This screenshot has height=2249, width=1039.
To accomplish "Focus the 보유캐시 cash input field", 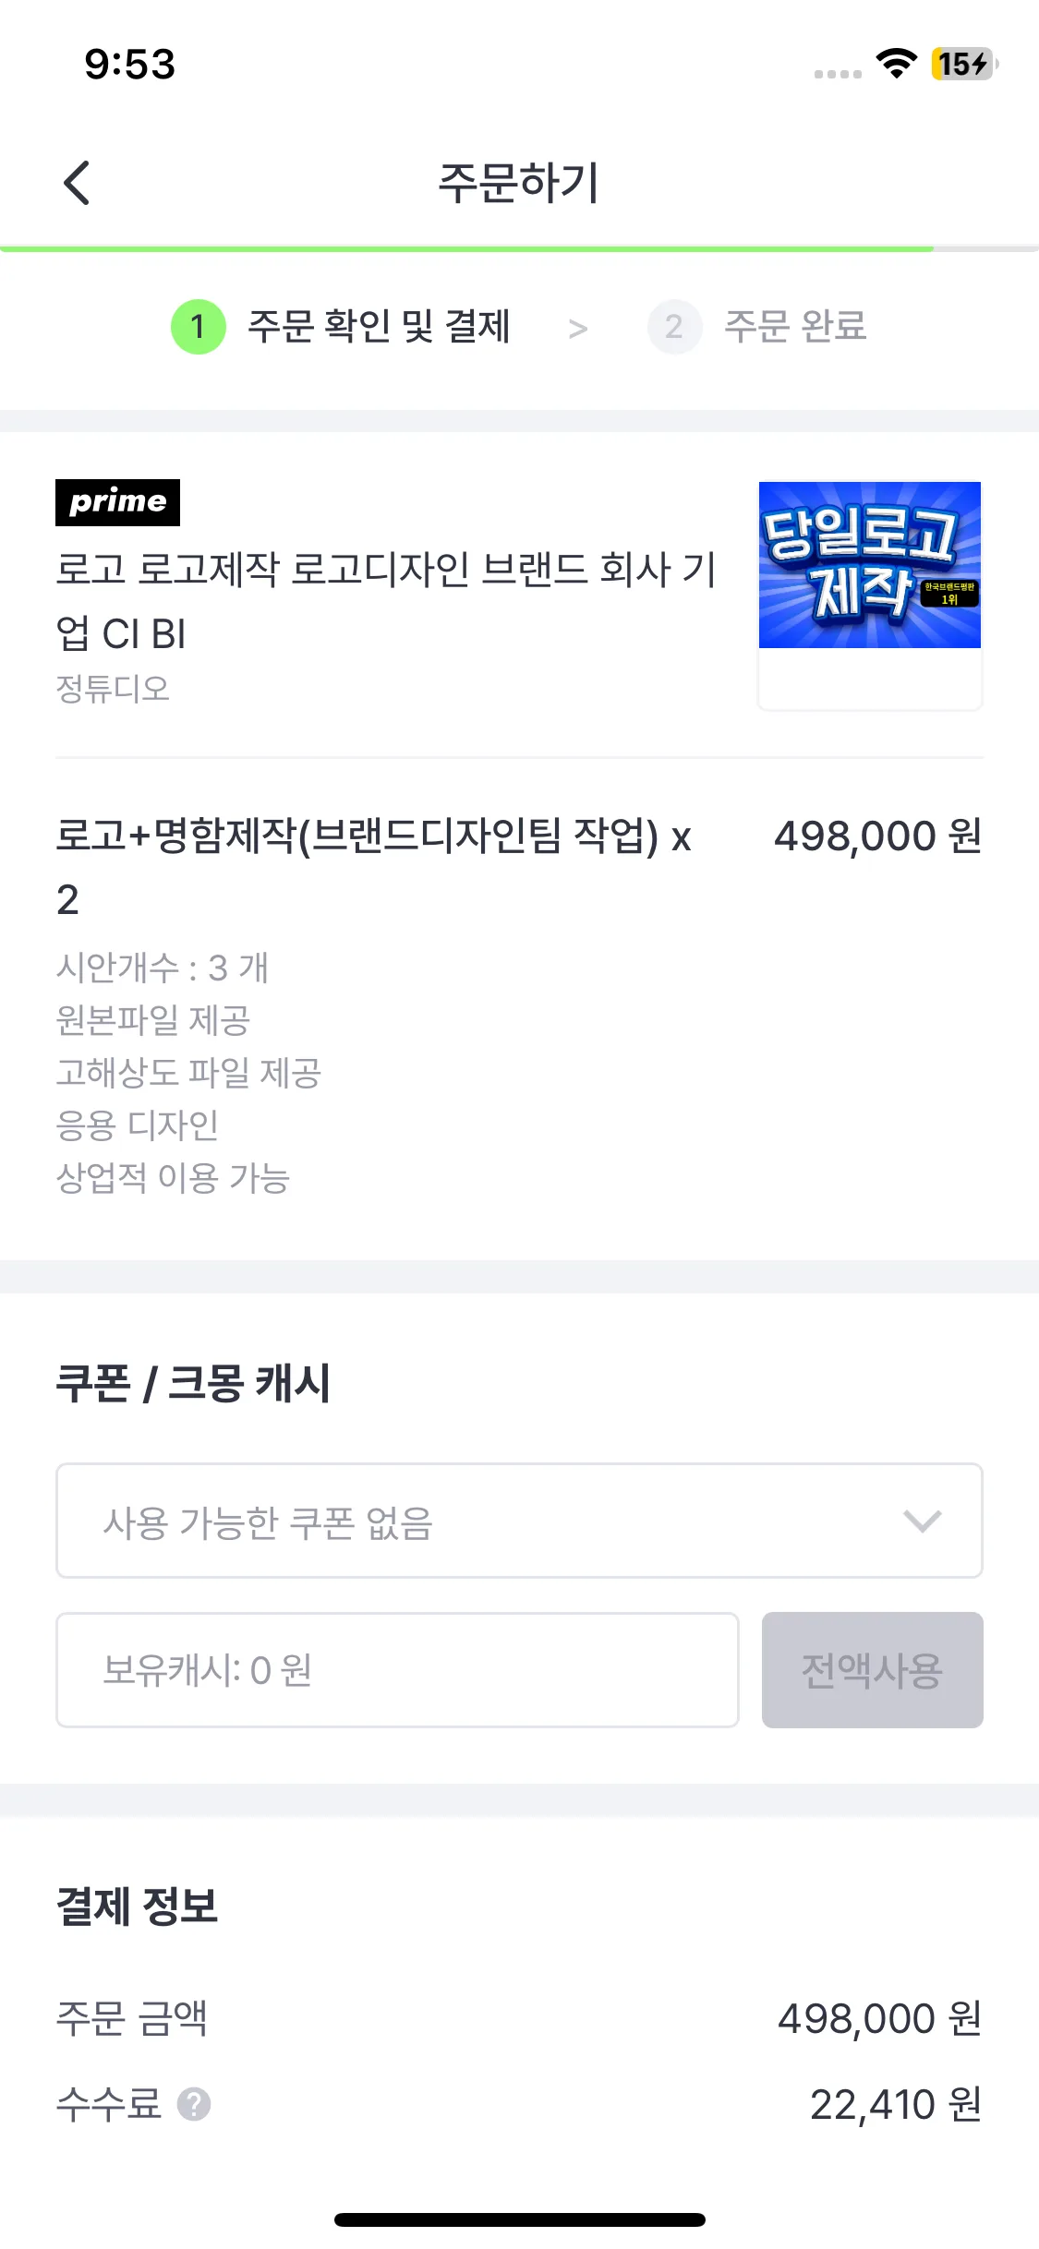I will [397, 1670].
